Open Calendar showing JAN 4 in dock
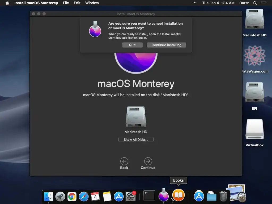Screen dimensions: 272x204 (x=95, y=197)
